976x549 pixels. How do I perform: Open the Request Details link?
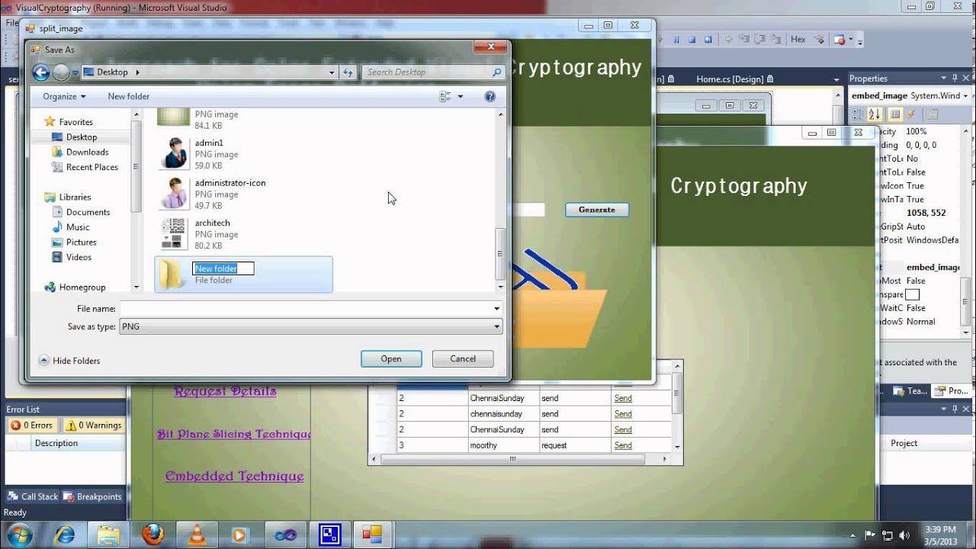[225, 391]
